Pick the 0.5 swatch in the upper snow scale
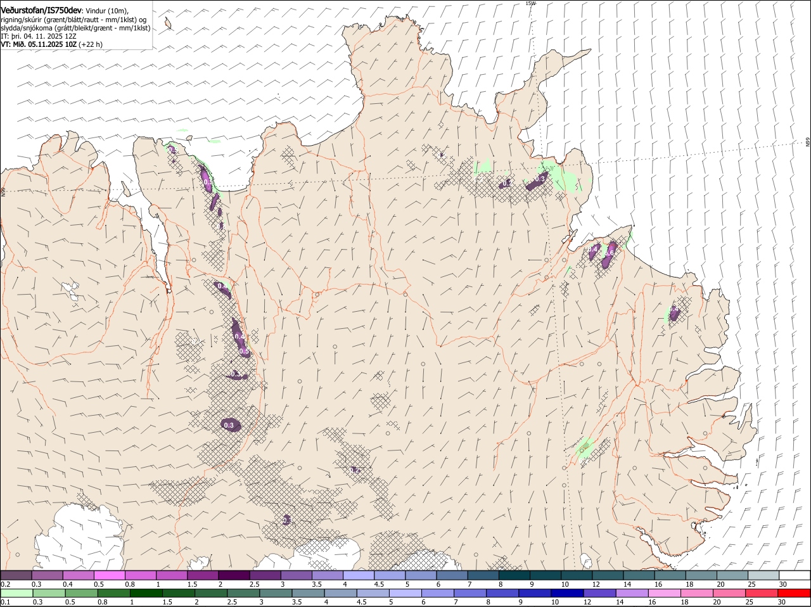Screen dimensions: 811x607 click(110, 575)
